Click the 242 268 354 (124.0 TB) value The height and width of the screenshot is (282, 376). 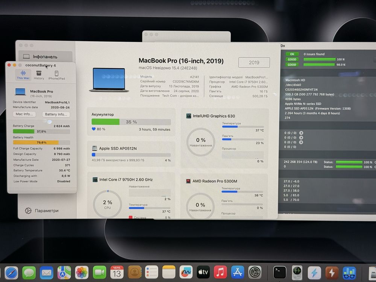click(300, 162)
